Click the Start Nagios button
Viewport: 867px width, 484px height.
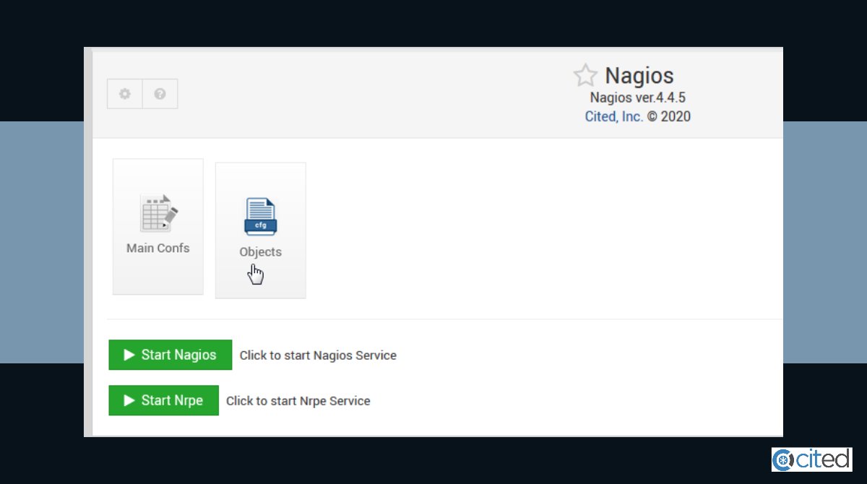pyautogui.click(x=171, y=355)
